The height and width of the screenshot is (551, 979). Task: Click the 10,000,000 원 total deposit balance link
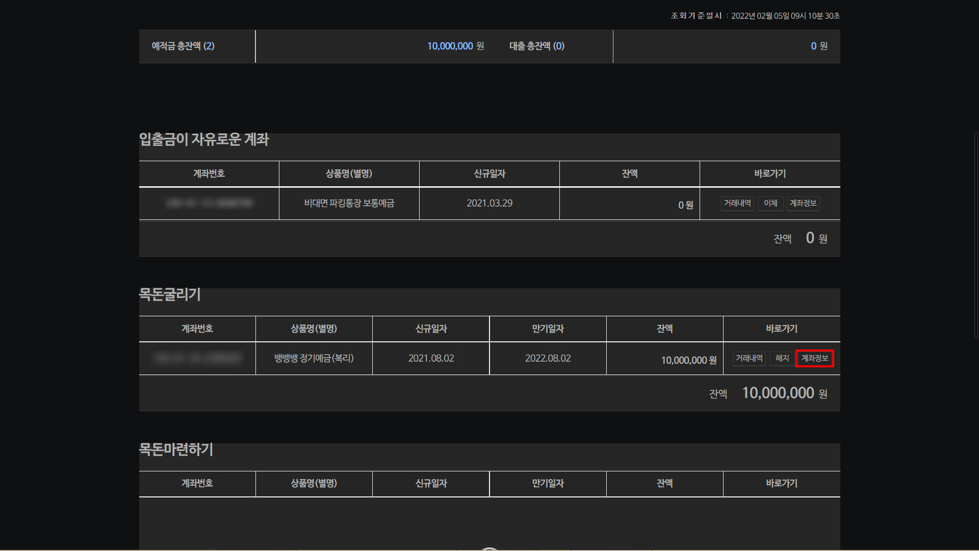[450, 46]
